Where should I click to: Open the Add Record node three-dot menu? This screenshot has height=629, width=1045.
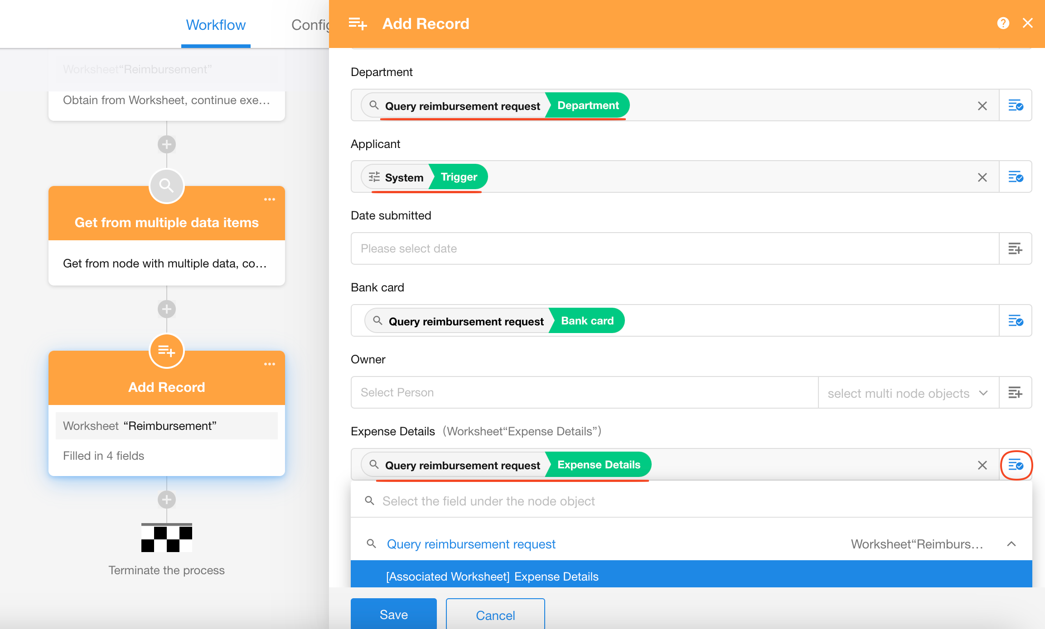270,364
